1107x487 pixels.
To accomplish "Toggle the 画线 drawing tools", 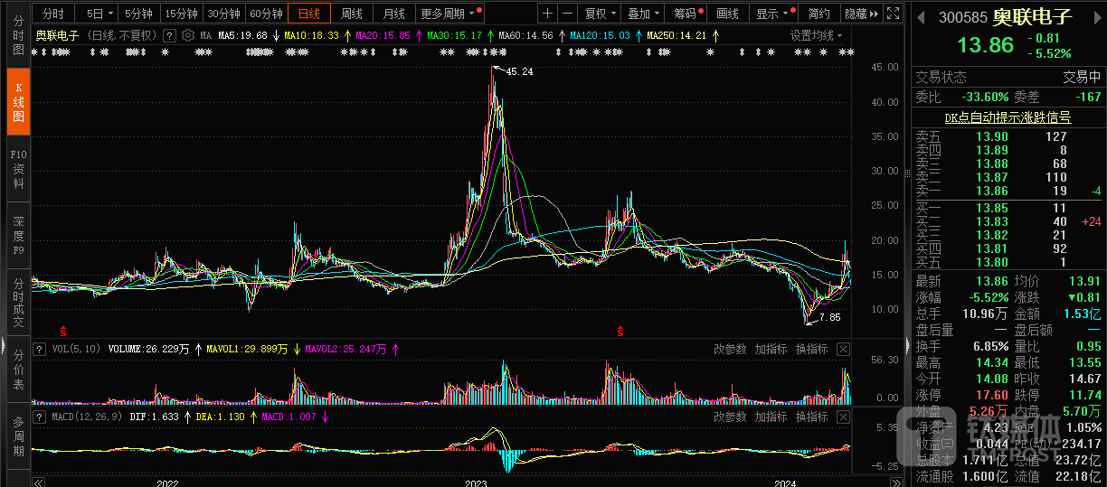I will 727,14.
